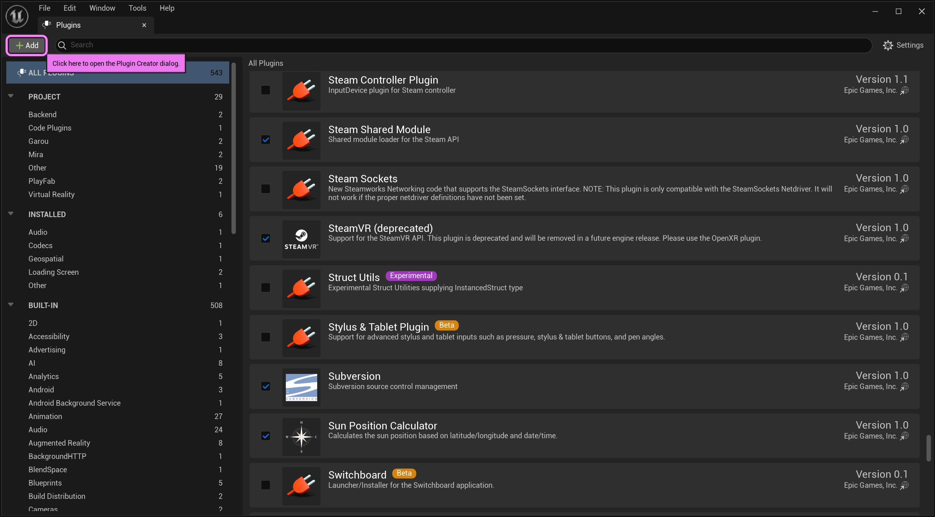The image size is (935, 517).
Task: Select the Animation category in sidebar
Action: (45, 416)
